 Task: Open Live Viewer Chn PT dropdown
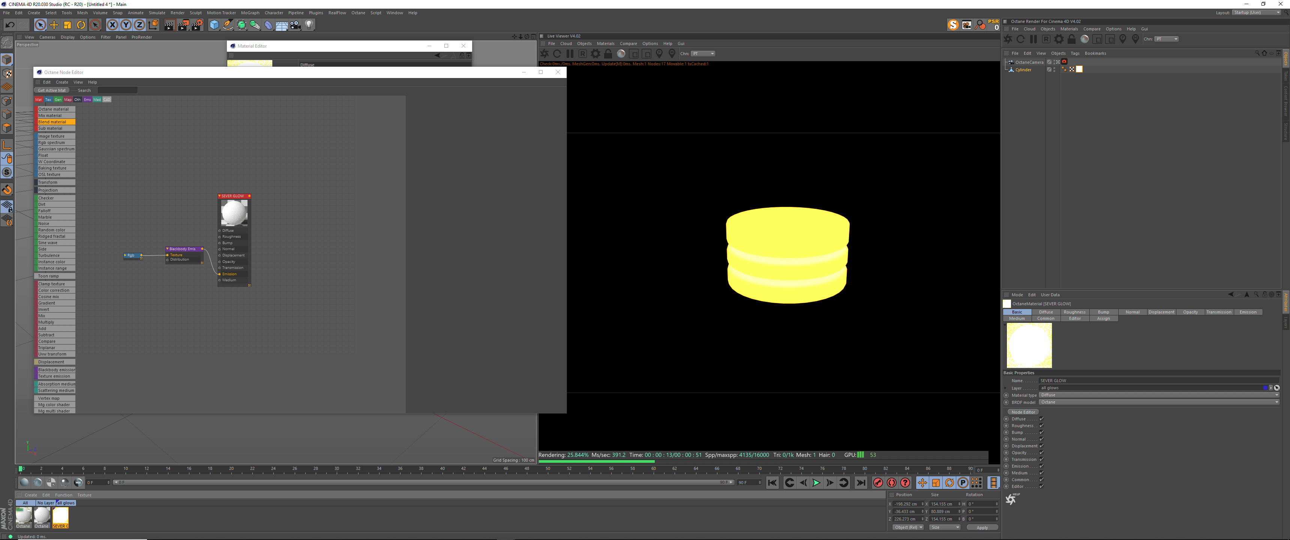coord(703,54)
